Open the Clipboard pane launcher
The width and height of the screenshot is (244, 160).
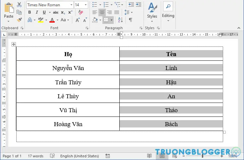(22, 28)
